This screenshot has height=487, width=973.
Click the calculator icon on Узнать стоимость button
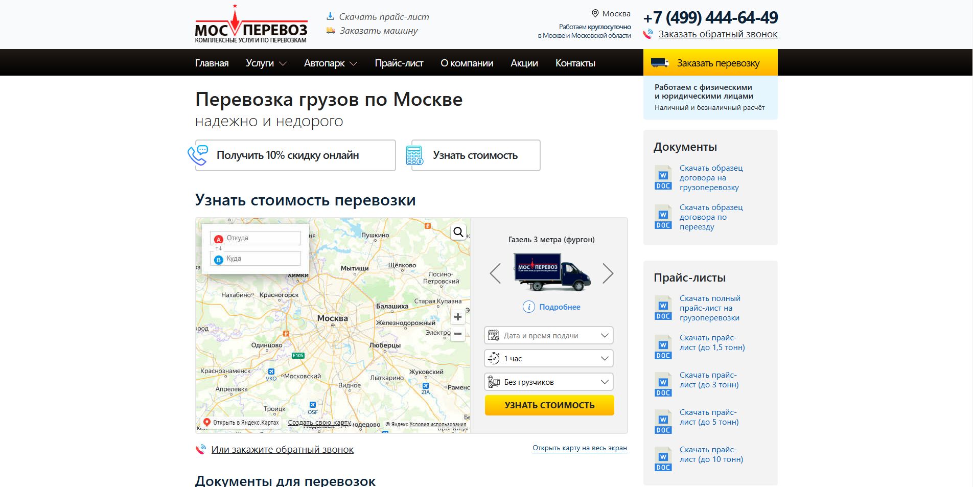[414, 155]
